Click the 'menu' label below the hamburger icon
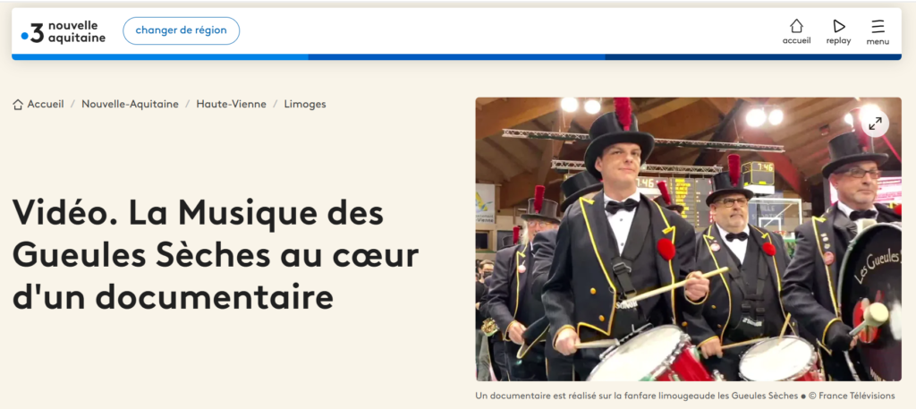The height and width of the screenshot is (409, 916). [878, 41]
